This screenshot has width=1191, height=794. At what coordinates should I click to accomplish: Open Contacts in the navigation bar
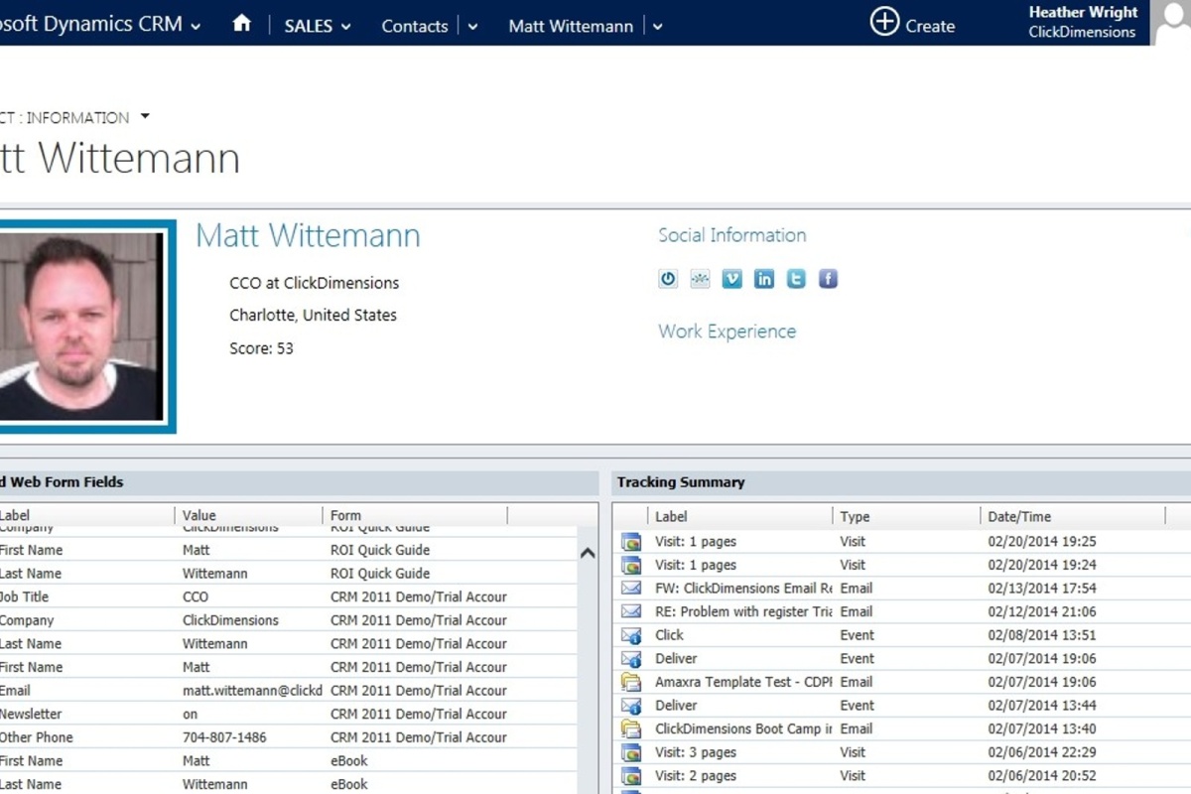[x=415, y=26]
